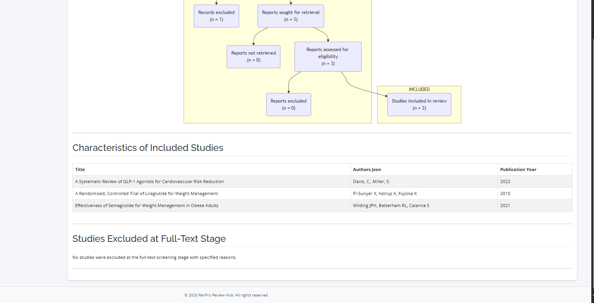Select the Semaglutide effectiveness study title
This screenshot has width=594, height=303.
[x=147, y=205]
